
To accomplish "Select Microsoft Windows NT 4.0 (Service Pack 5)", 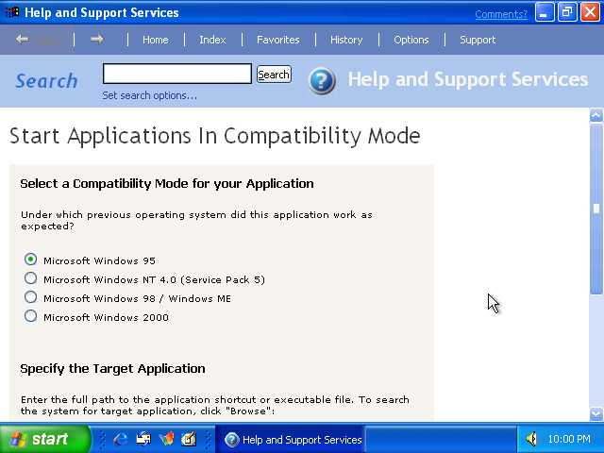I will tap(30, 278).
